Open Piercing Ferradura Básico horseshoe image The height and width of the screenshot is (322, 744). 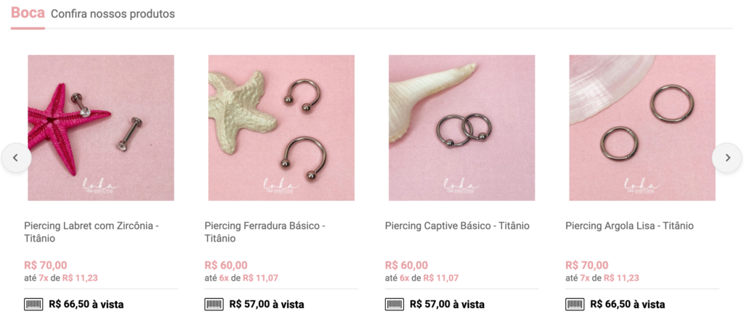(x=281, y=128)
